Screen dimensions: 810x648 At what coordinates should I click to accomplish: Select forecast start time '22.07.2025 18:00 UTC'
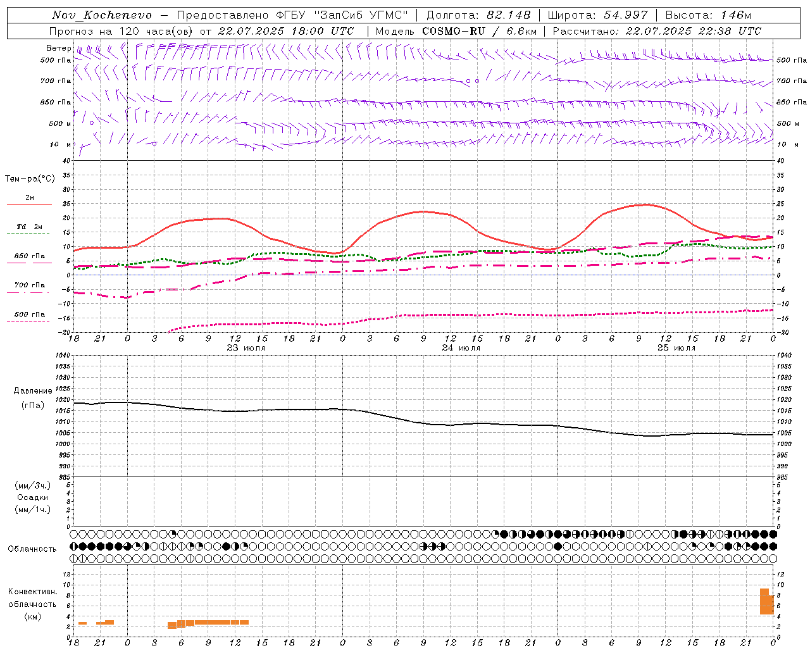pyautogui.click(x=286, y=31)
